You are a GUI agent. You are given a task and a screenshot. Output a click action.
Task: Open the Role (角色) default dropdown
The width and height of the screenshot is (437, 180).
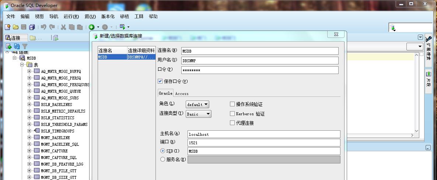coord(197,104)
